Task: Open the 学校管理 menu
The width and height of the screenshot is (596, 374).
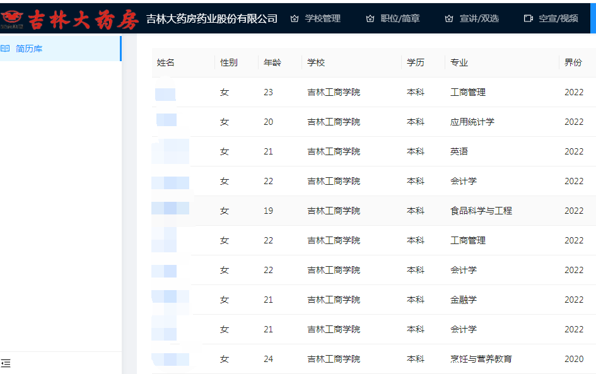Action: coord(322,19)
